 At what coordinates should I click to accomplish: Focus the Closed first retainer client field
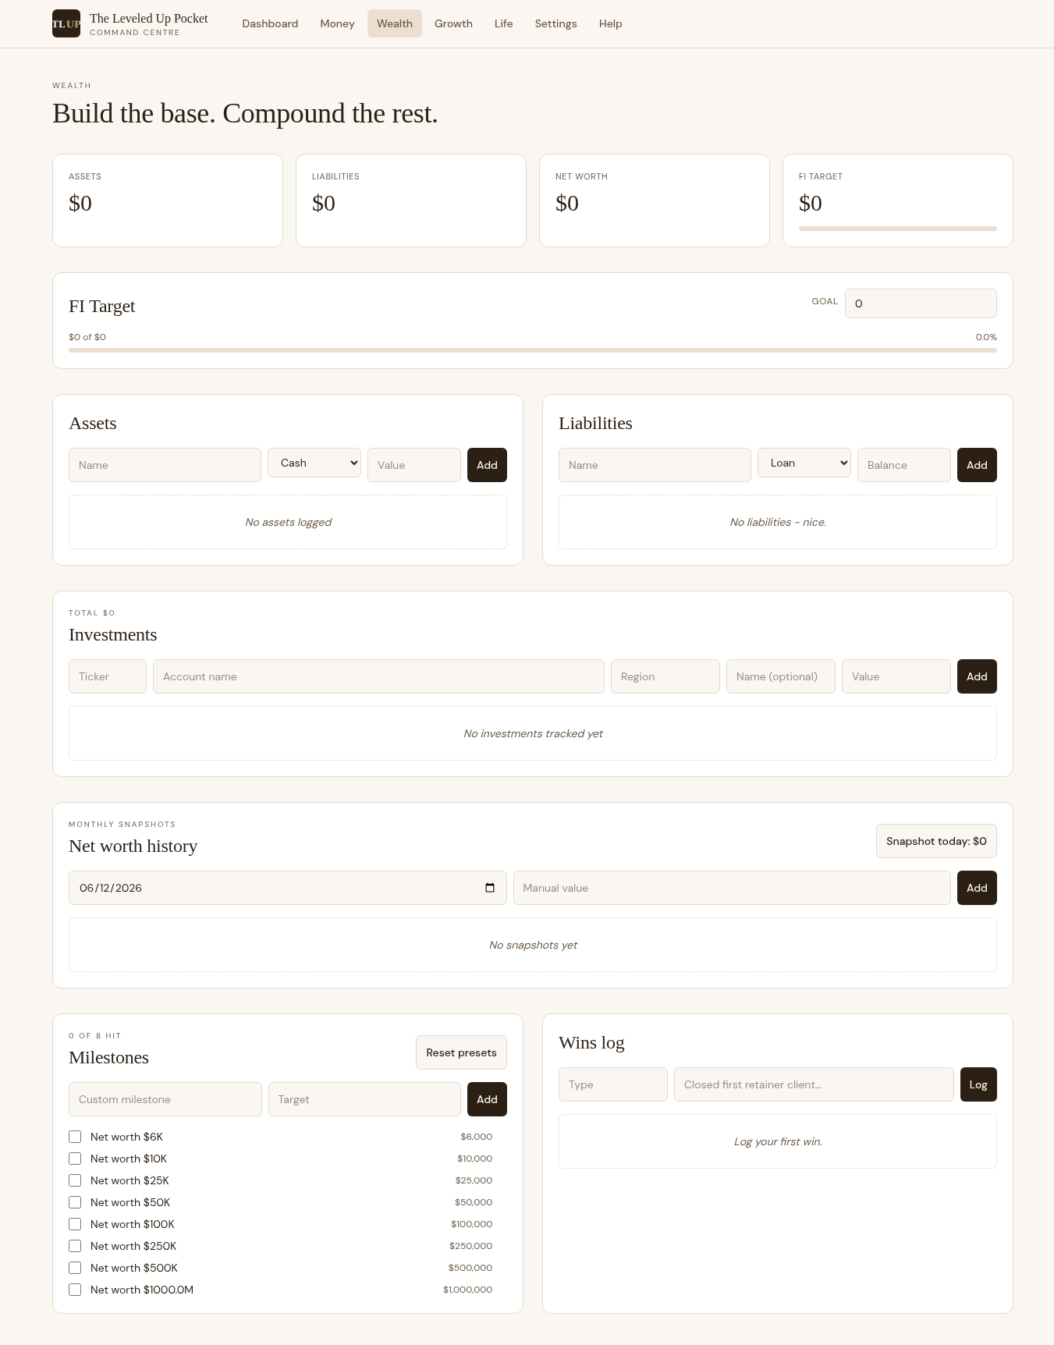click(814, 1084)
